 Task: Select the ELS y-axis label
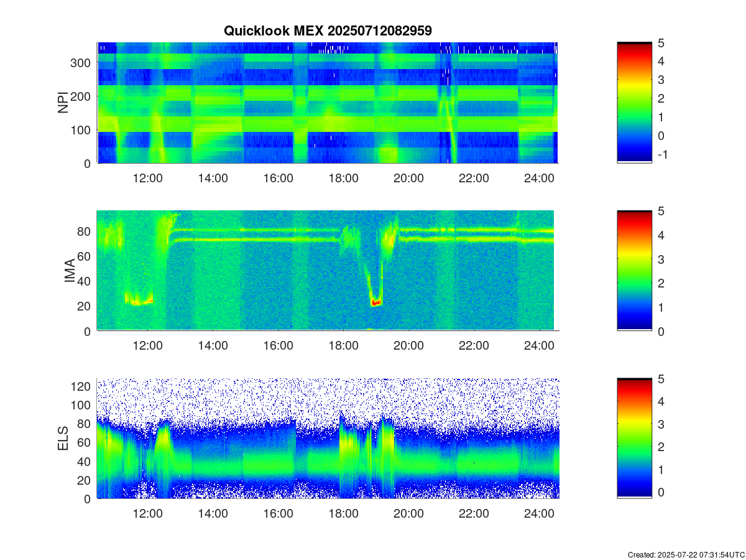click(63, 439)
